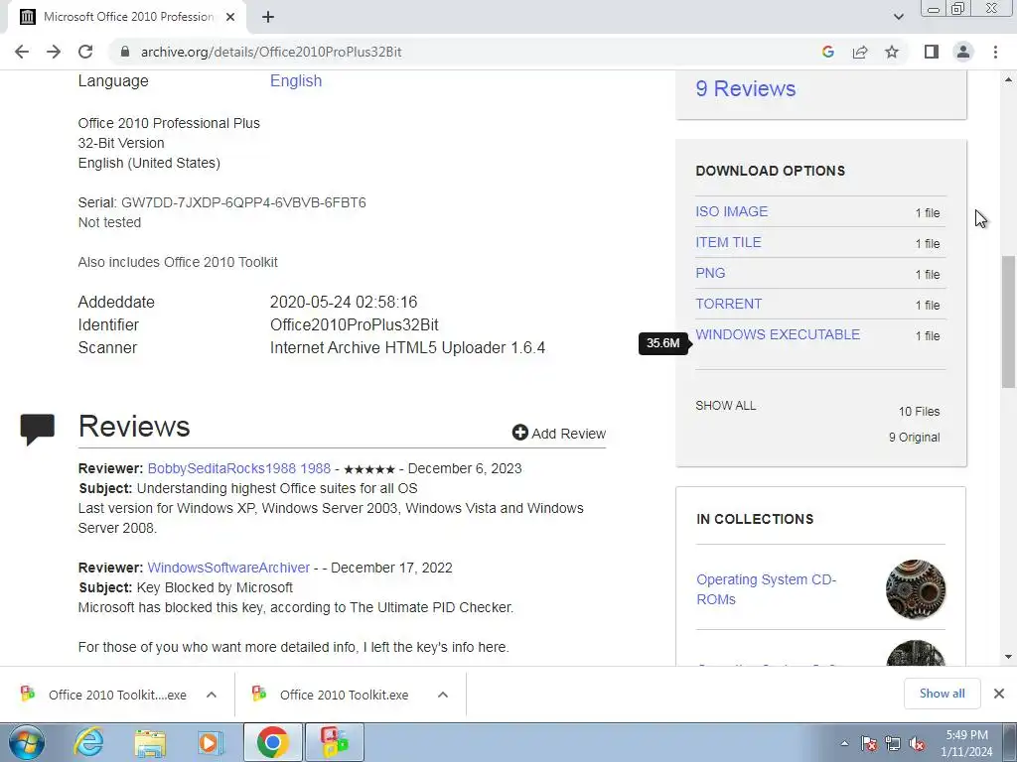Reload the archive.org page
The width and height of the screenshot is (1017, 762).
point(85,52)
